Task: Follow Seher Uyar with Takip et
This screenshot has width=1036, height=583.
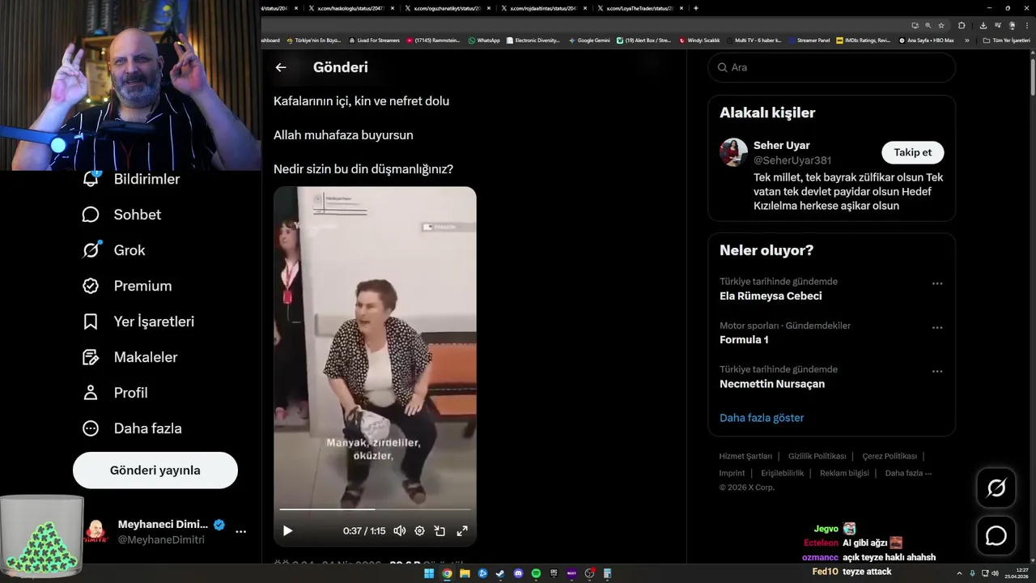Action: coord(912,152)
